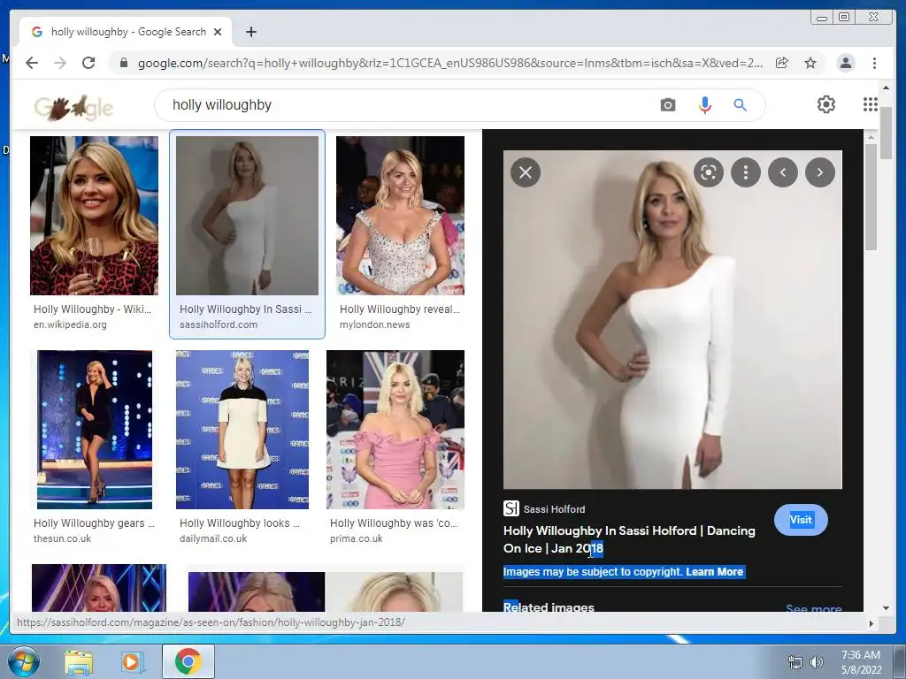
Task: Open the volume control tray icon
Action: click(817, 662)
